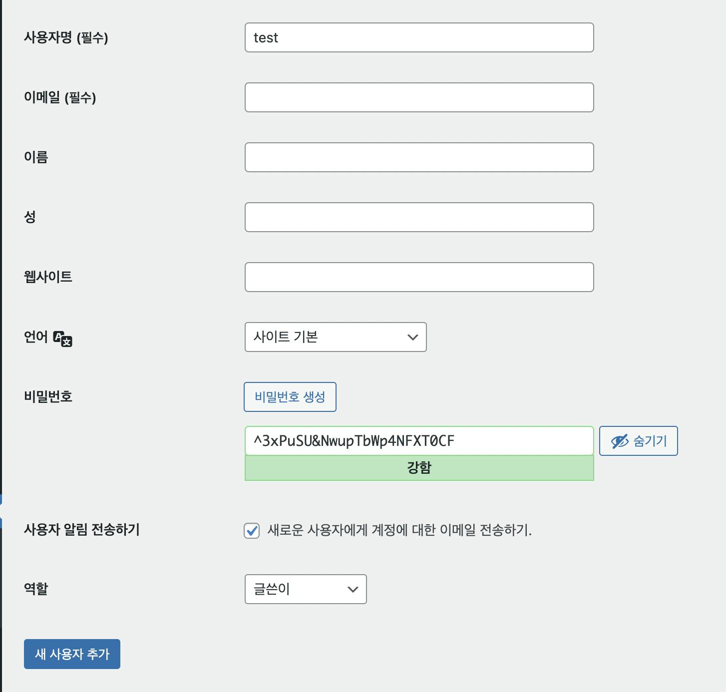
Task: Click the green 강함 password strength bar
Action: pos(419,468)
